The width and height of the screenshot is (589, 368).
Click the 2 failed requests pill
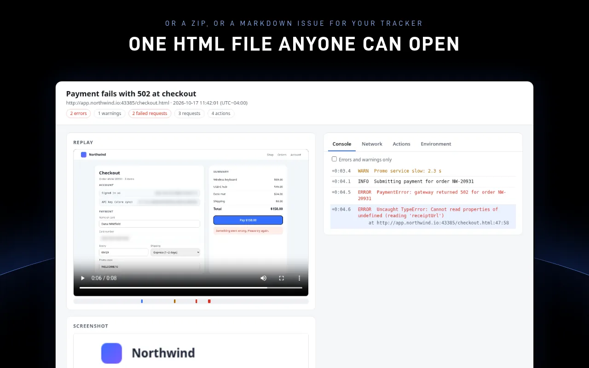click(150, 114)
